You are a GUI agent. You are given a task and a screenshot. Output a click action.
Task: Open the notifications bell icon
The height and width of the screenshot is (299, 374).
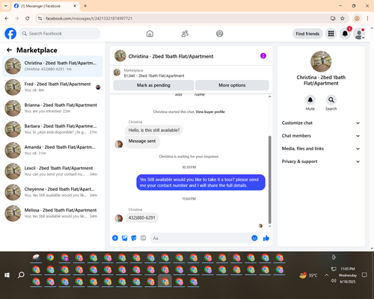pos(345,34)
